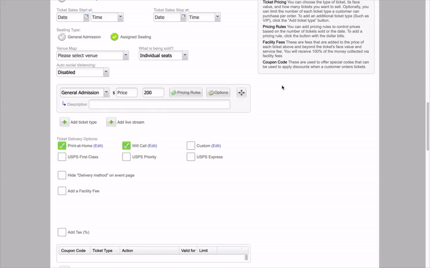Click the coupon table scrollbar
Viewport: 430px width, 268px height.
tap(246, 257)
